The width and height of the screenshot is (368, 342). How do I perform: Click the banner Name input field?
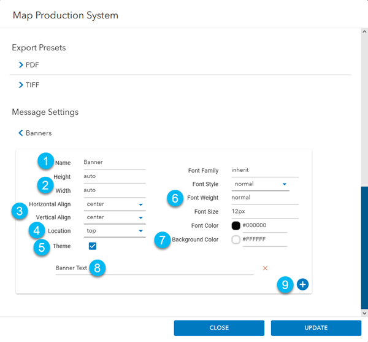coord(114,163)
